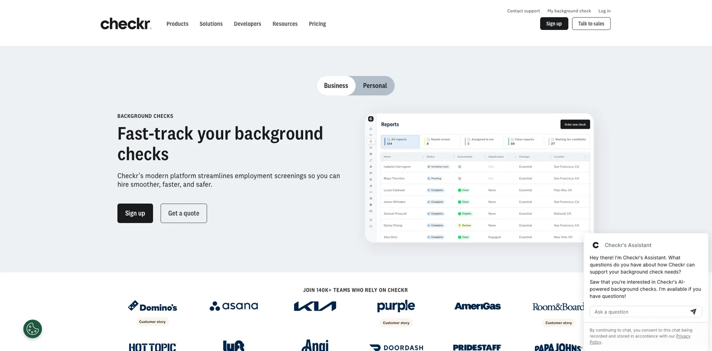Send the chat message arrow icon
The width and height of the screenshot is (712, 351).
[693, 312]
